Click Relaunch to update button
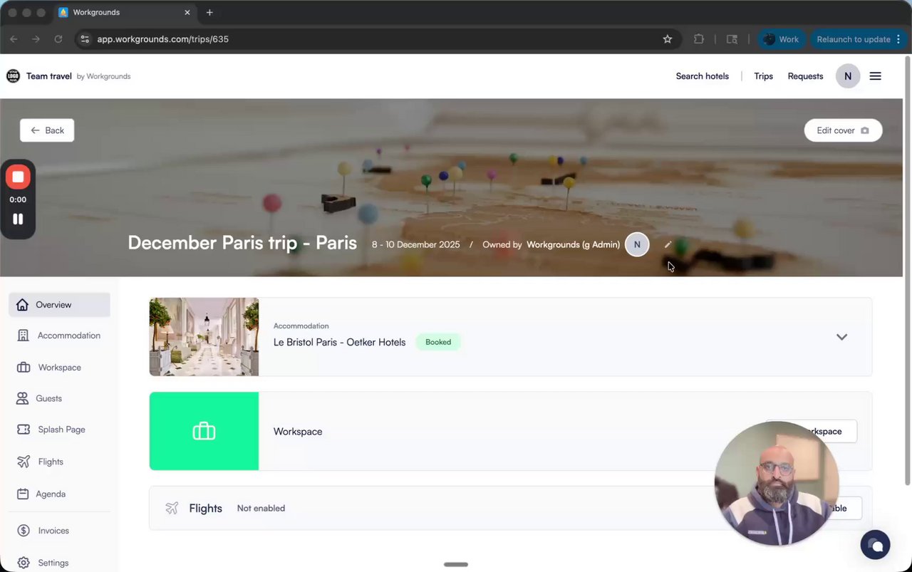This screenshot has width=912, height=572. pyautogui.click(x=858, y=39)
